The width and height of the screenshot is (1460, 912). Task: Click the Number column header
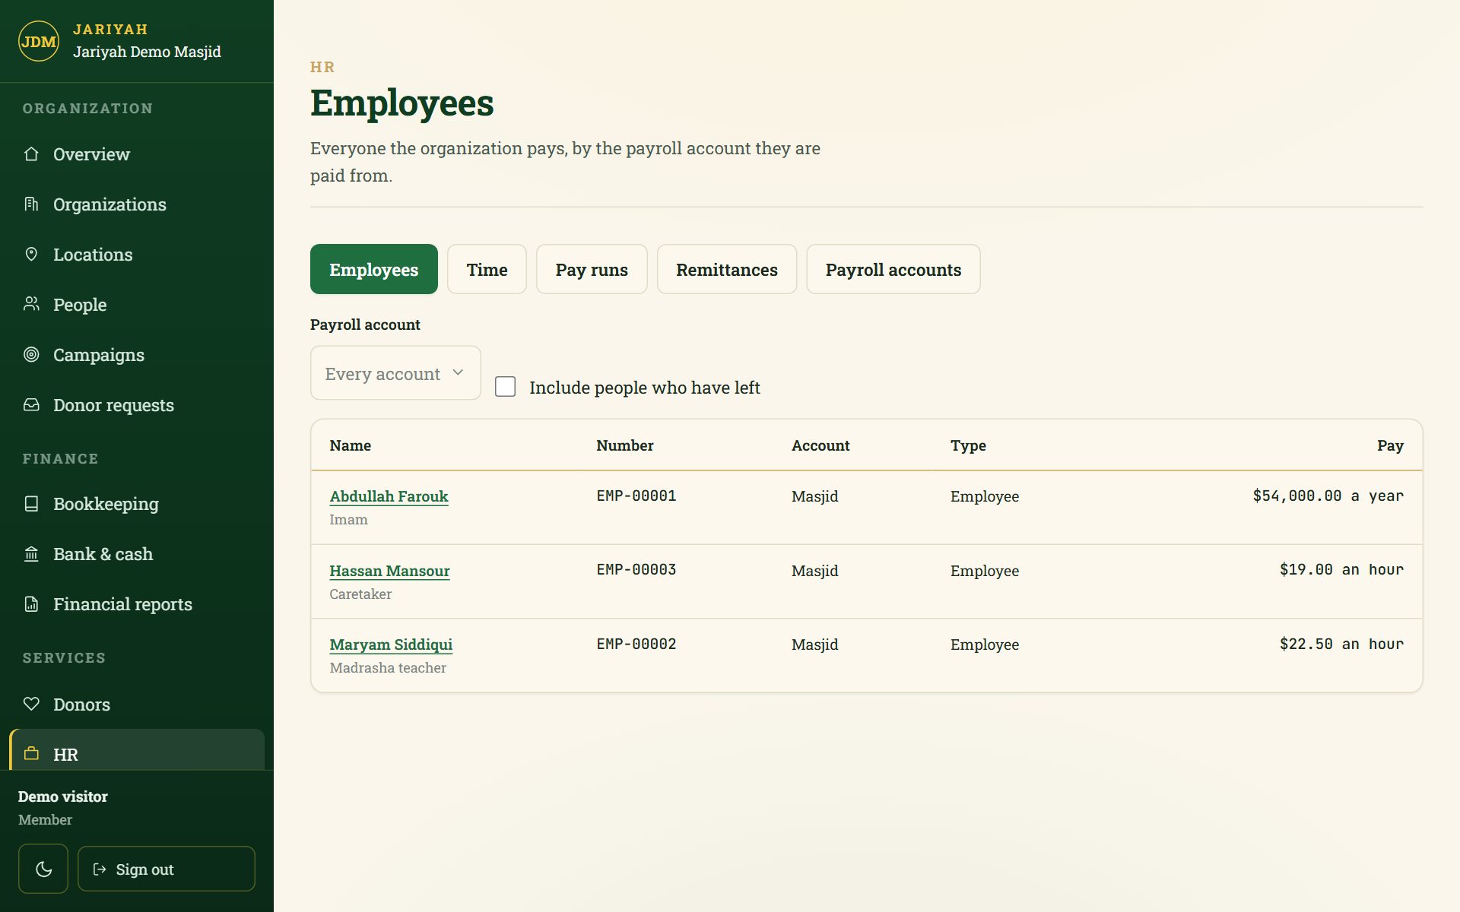point(625,445)
